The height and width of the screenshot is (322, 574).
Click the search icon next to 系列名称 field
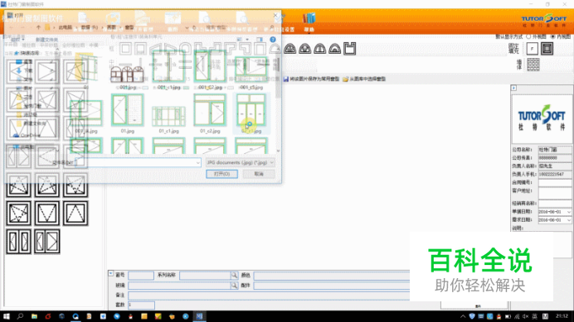point(234,275)
